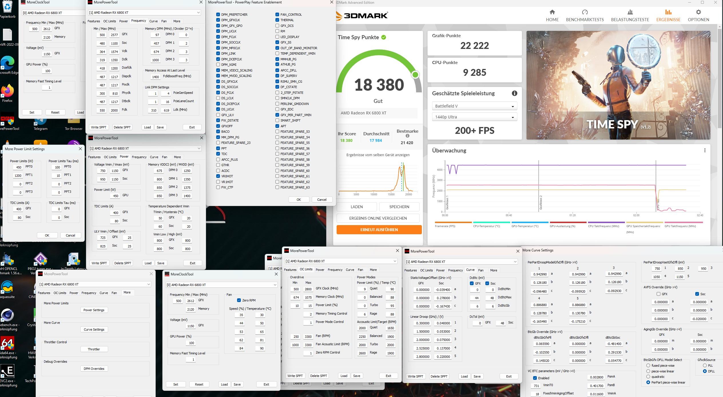Screen dimensions: 723x397
Task: Click ERNEUT AUSFÜHREN to rerun benchmark
Action: point(379,230)
